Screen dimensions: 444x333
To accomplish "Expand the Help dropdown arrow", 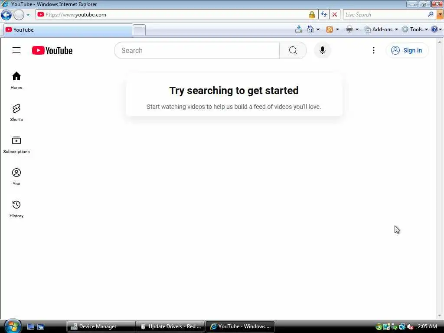I will coord(441,29).
